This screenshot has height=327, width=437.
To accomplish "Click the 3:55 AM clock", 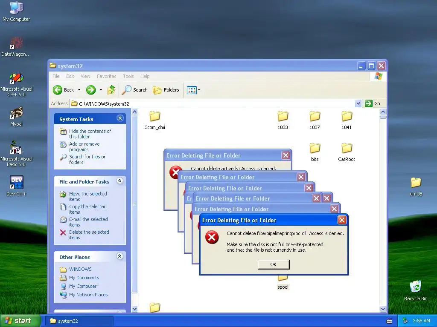I will (x=421, y=321).
